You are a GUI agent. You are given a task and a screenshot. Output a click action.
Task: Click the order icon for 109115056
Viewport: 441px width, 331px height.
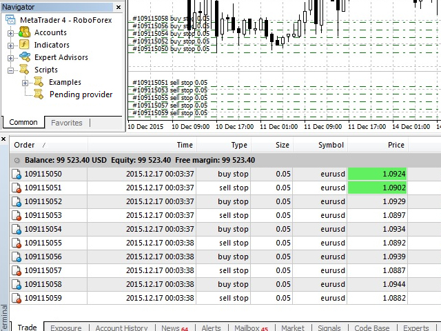[17, 257]
